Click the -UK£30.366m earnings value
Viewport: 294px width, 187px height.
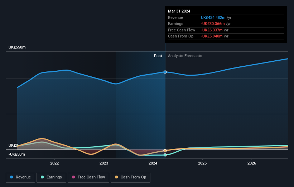pos(213,24)
